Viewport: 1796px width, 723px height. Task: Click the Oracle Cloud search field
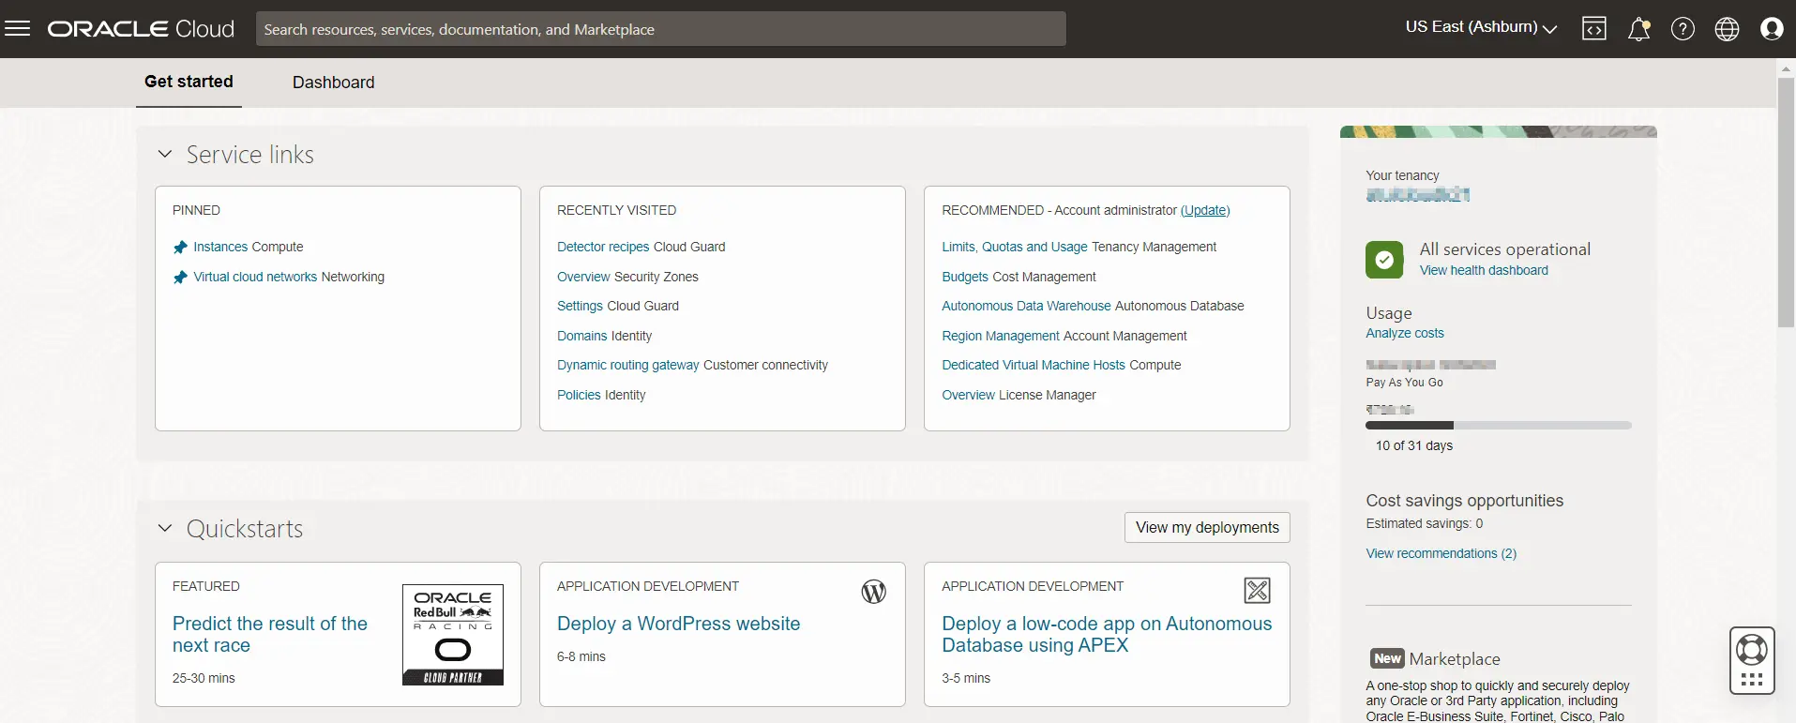660,29
